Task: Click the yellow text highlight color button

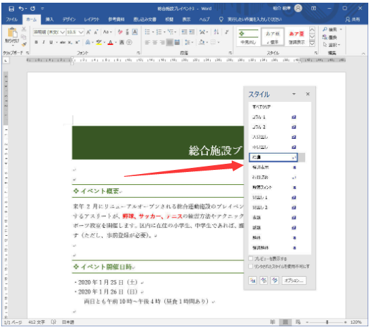Action: point(99,43)
